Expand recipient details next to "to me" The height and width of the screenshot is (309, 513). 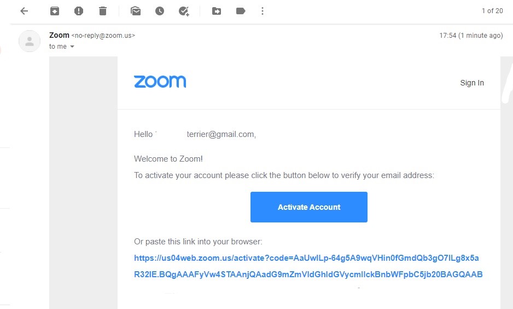72,47
